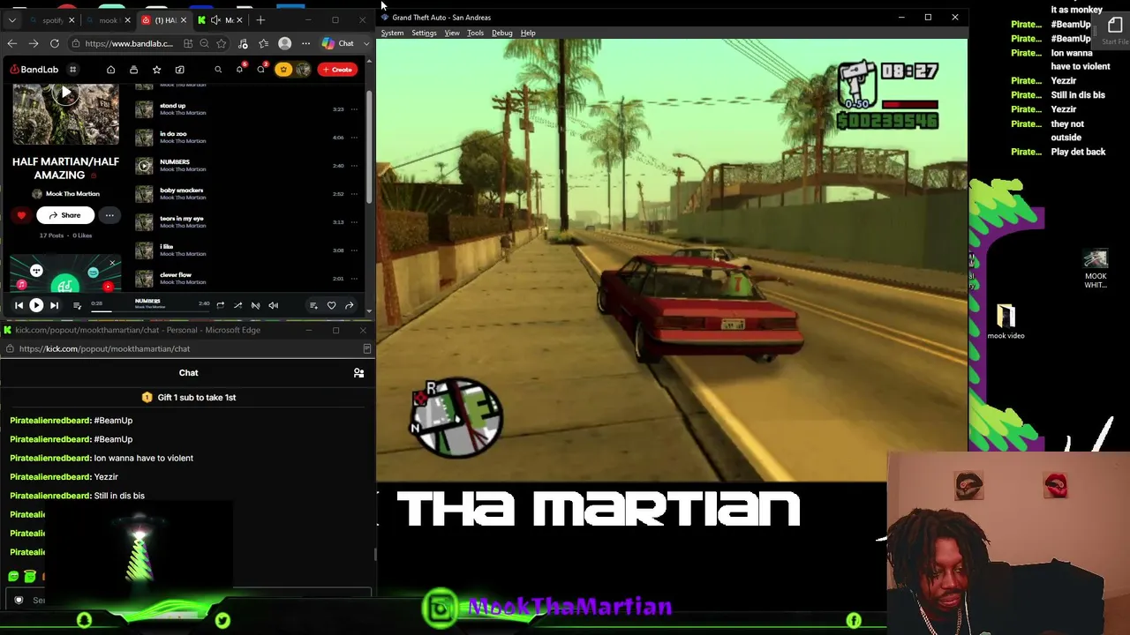Viewport: 1130px width, 635px height.
Task: Open the Kick chat user list icon
Action: tap(358, 373)
